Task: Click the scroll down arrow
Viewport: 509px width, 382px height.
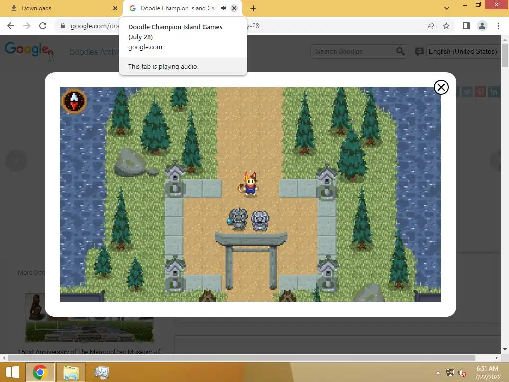Action: (x=505, y=349)
